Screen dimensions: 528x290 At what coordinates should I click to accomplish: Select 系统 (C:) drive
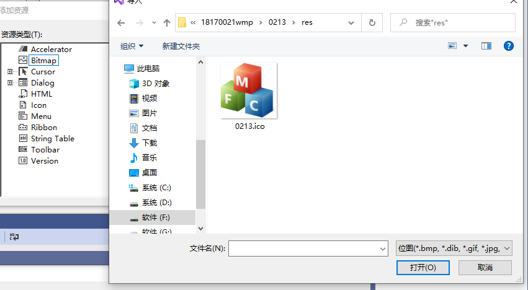pos(150,187)
